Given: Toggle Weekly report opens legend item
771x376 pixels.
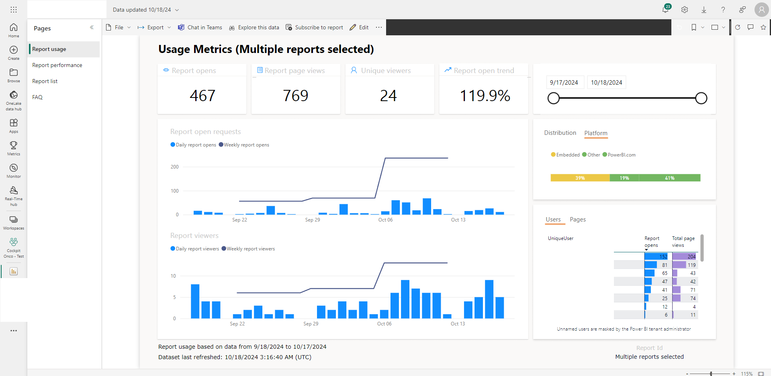Looking at the screenshot, I should click(244, 145).
